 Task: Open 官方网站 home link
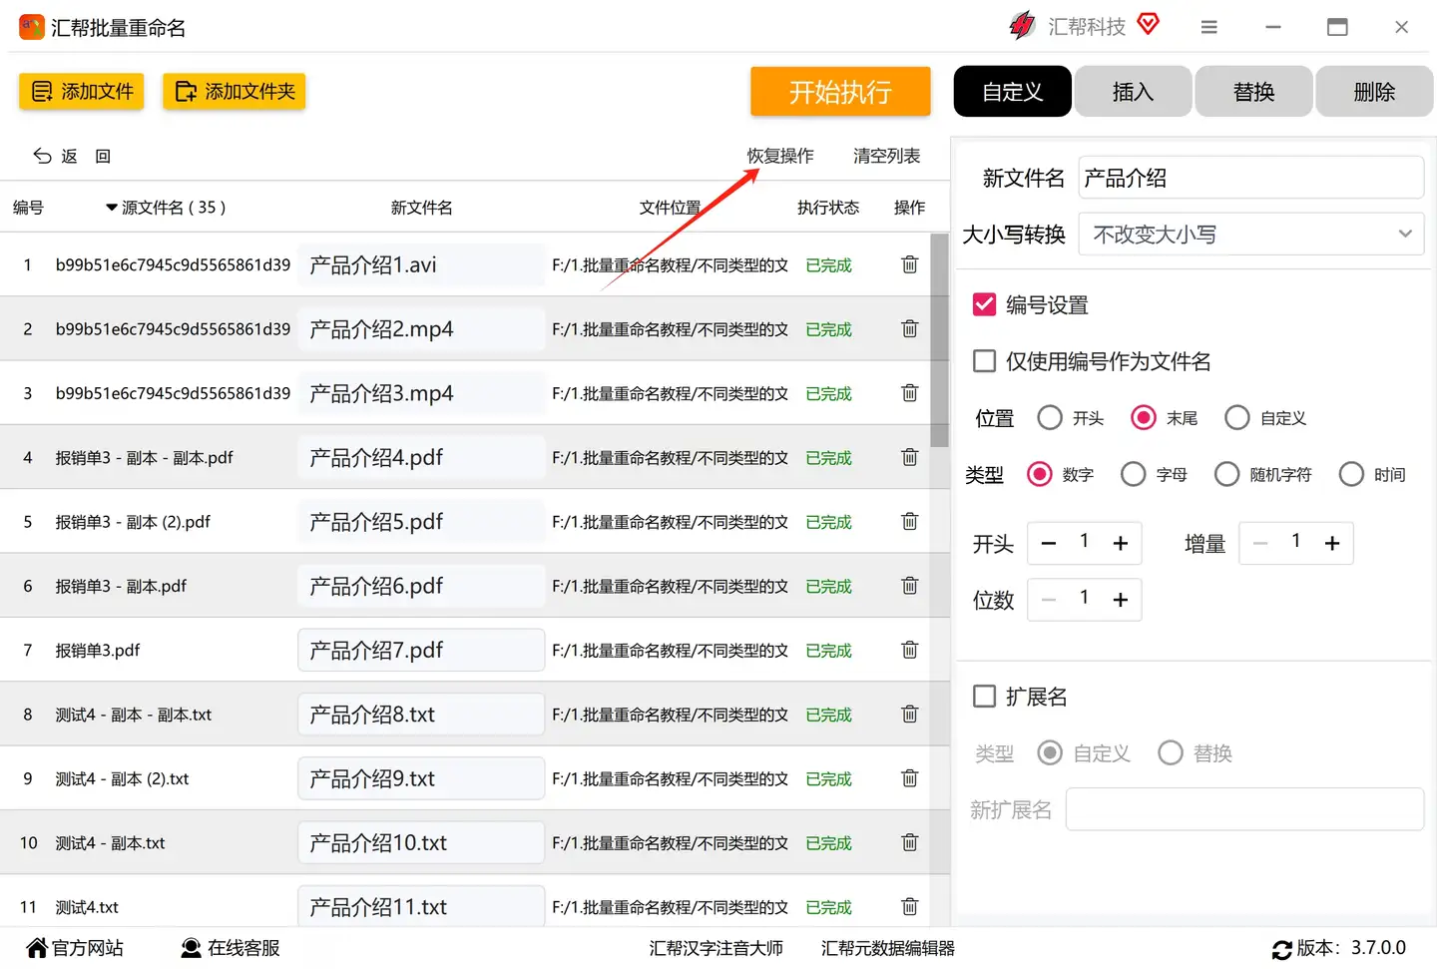[x=76, y=948]
